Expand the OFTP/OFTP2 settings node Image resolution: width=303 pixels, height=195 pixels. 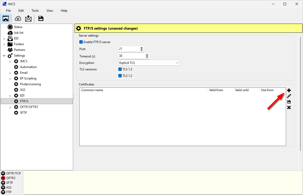(x=10, y=107)
